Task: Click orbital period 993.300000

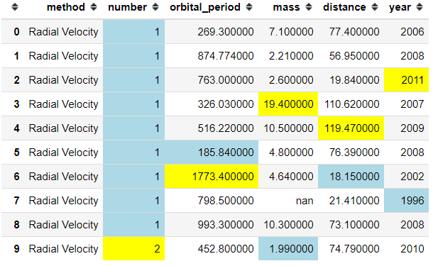Action: coord(226,225)
